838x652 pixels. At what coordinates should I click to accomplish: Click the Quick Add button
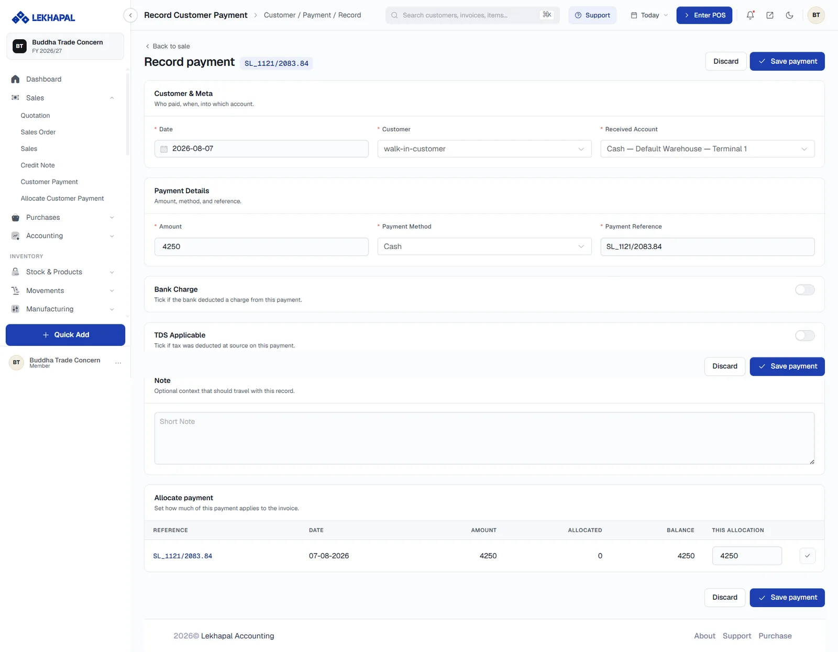click(65, 335)
